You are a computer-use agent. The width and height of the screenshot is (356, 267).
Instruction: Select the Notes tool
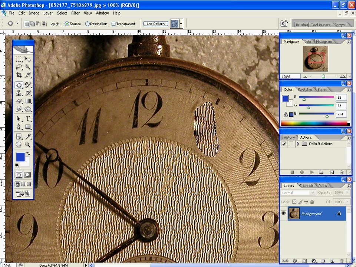[19, 136]
